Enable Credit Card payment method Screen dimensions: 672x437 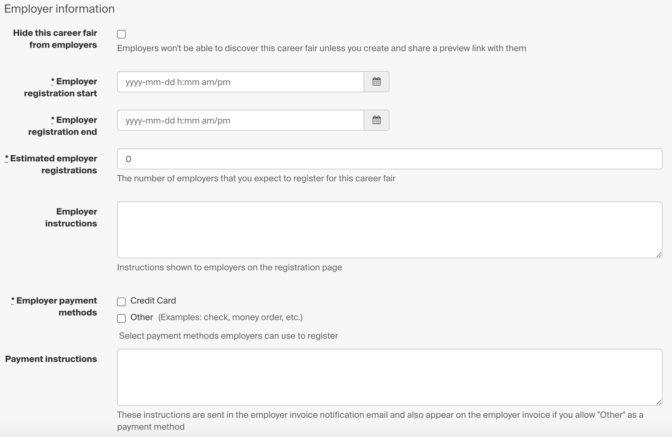click(x=121, y=302)
